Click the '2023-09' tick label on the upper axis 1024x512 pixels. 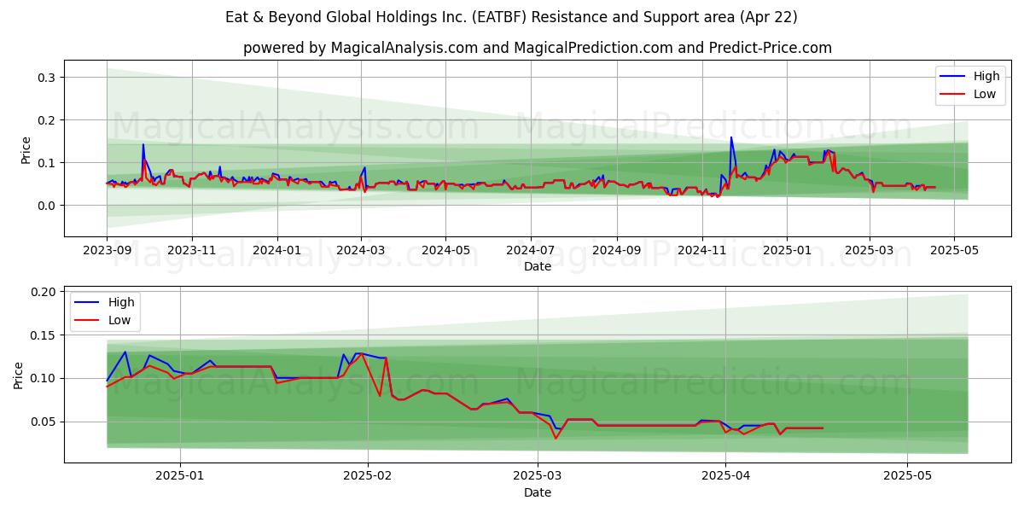tap(107, 251)
